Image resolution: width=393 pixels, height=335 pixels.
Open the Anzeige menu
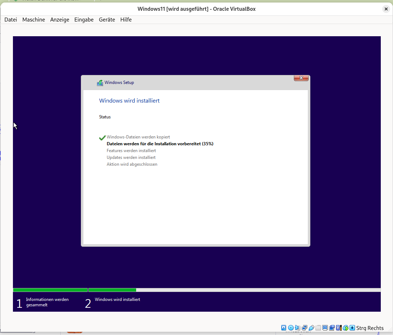tap(60, 20)
